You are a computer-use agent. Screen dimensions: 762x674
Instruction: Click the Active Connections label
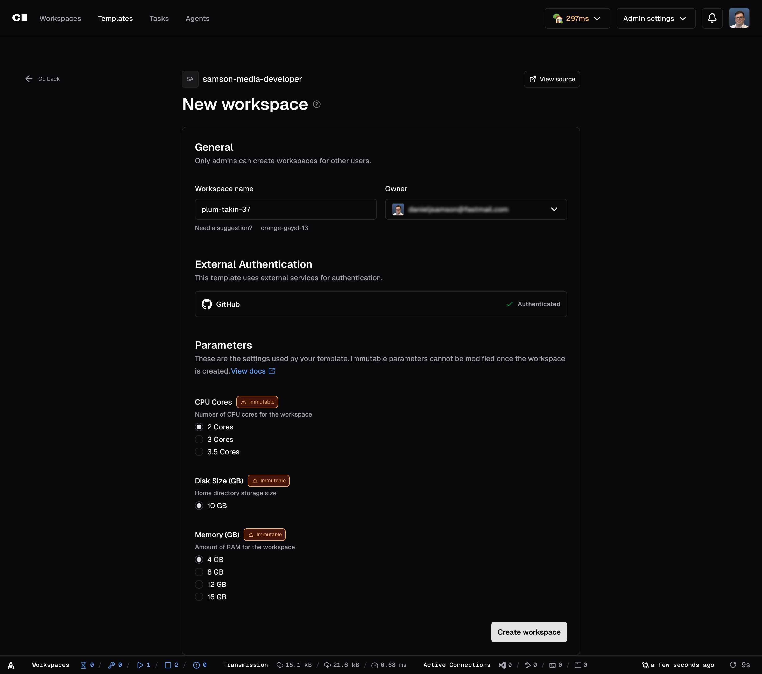(x=457, y=665)
